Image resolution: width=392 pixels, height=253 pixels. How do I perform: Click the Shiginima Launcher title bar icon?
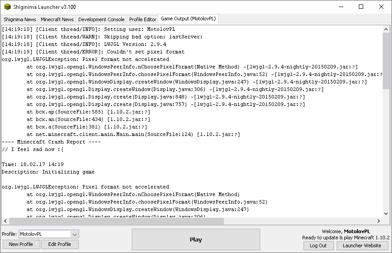(7, 7)
